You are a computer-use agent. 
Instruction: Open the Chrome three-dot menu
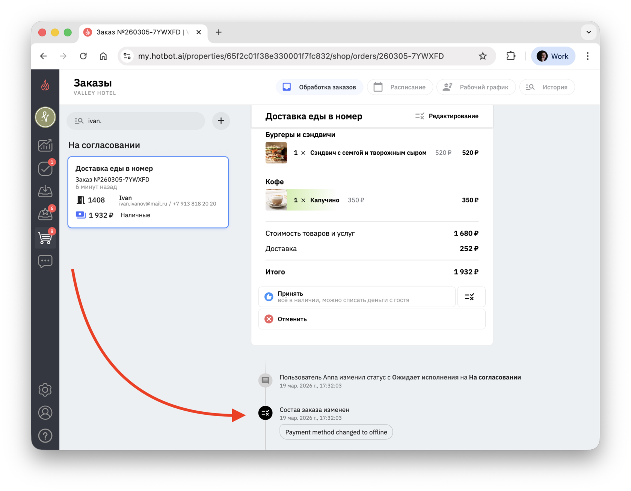pos(588,56)
